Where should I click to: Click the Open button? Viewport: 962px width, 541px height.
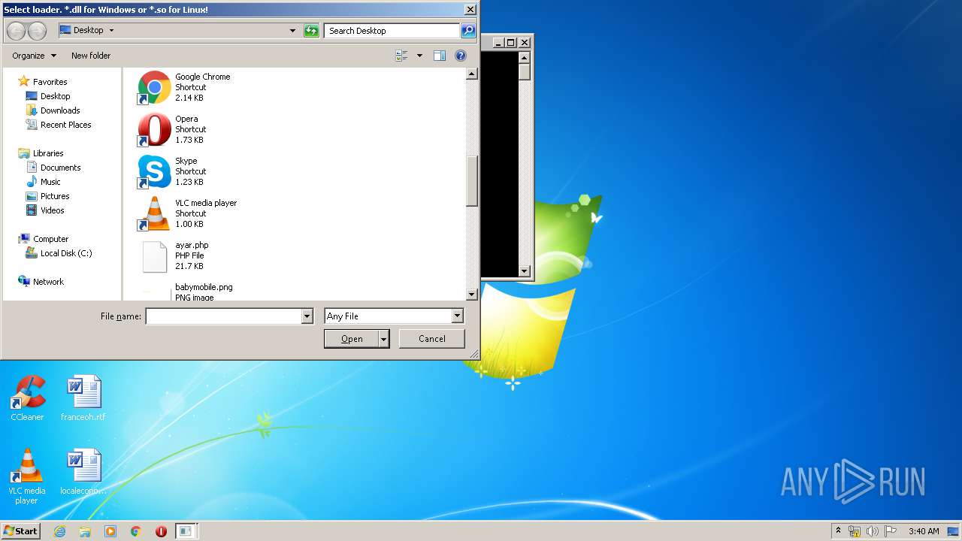pyautogui.click(x=351, y=339)
